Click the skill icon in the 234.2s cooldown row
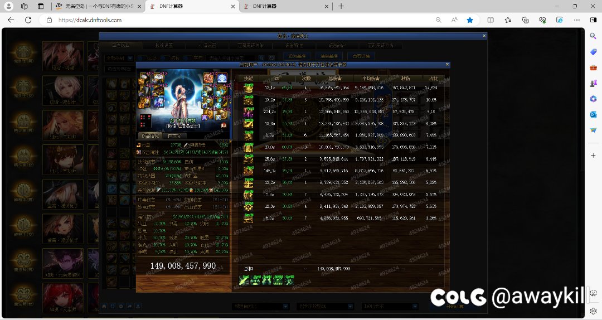Screen dimensions: 602x320 (249, 112)
